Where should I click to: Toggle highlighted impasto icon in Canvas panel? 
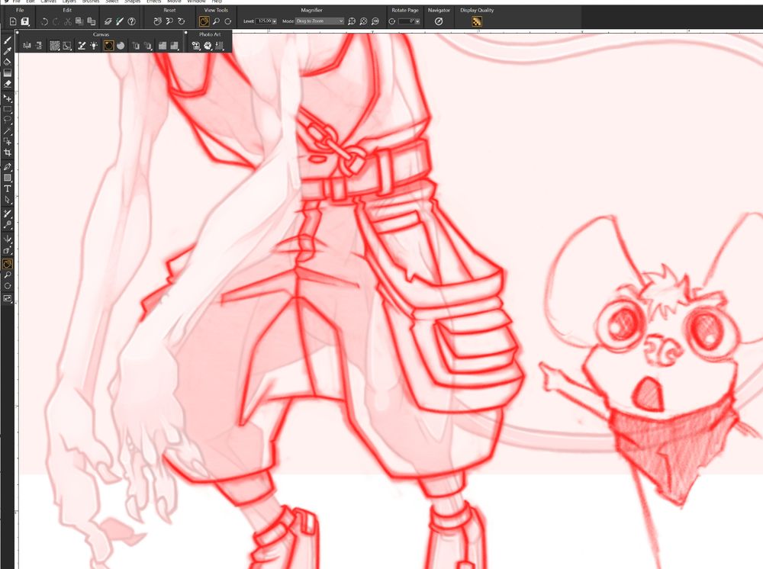[108, 46]
